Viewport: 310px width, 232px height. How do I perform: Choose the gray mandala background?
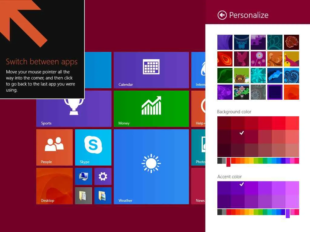pyautogui.click(x=258, y=92)
